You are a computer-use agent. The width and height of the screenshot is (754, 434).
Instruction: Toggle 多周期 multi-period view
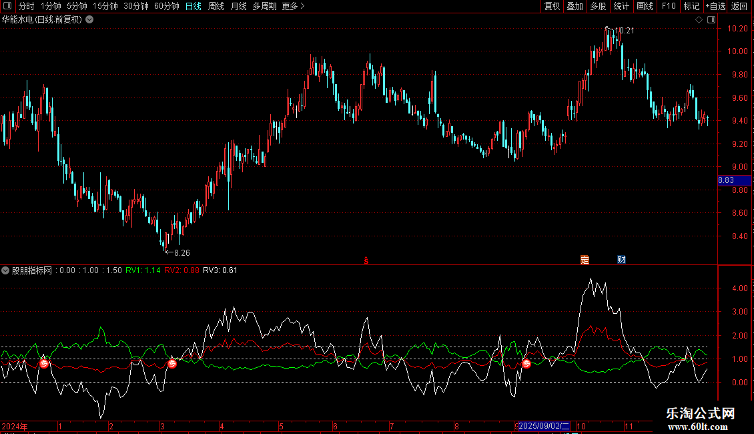264,6
